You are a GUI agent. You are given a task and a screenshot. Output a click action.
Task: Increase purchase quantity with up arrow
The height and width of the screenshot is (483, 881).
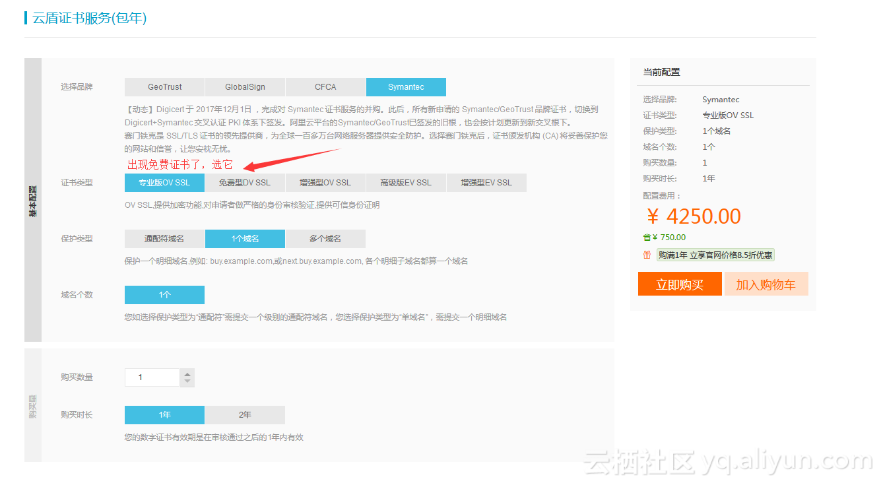[187, 373]
